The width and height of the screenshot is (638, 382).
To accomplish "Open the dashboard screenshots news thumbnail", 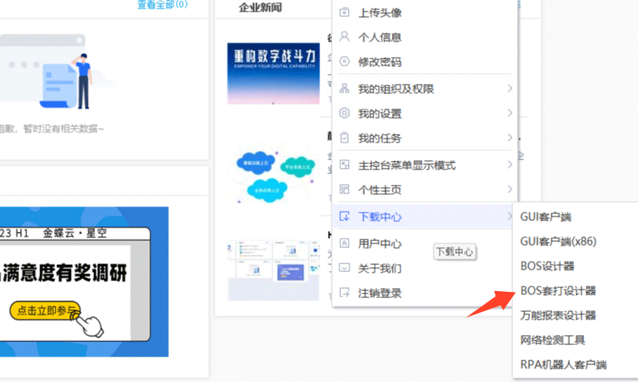I will tap(273, 270).
